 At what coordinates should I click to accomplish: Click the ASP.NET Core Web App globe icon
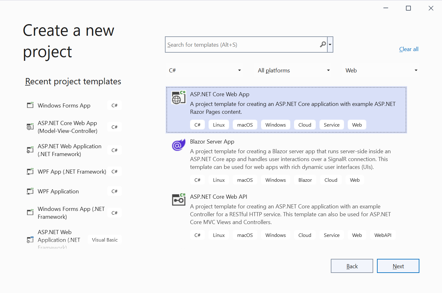point(178,97)
